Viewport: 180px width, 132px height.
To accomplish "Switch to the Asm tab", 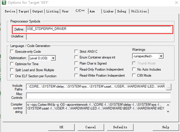I will point(95,11).
